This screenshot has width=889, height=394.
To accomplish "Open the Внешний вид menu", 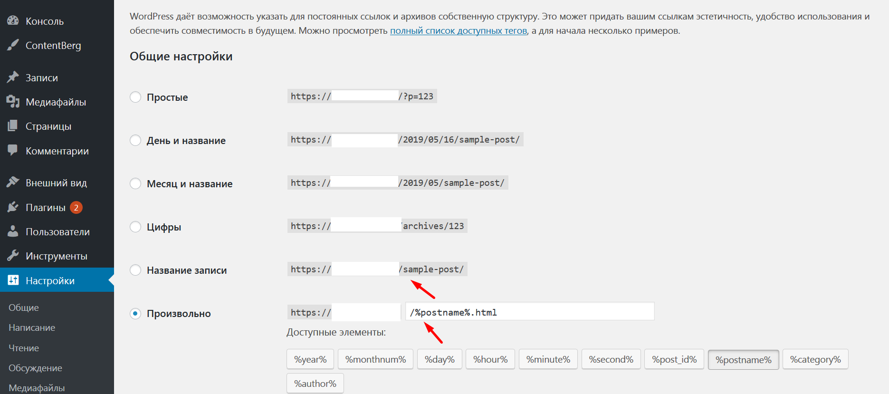I will click(x=56, y=183).
